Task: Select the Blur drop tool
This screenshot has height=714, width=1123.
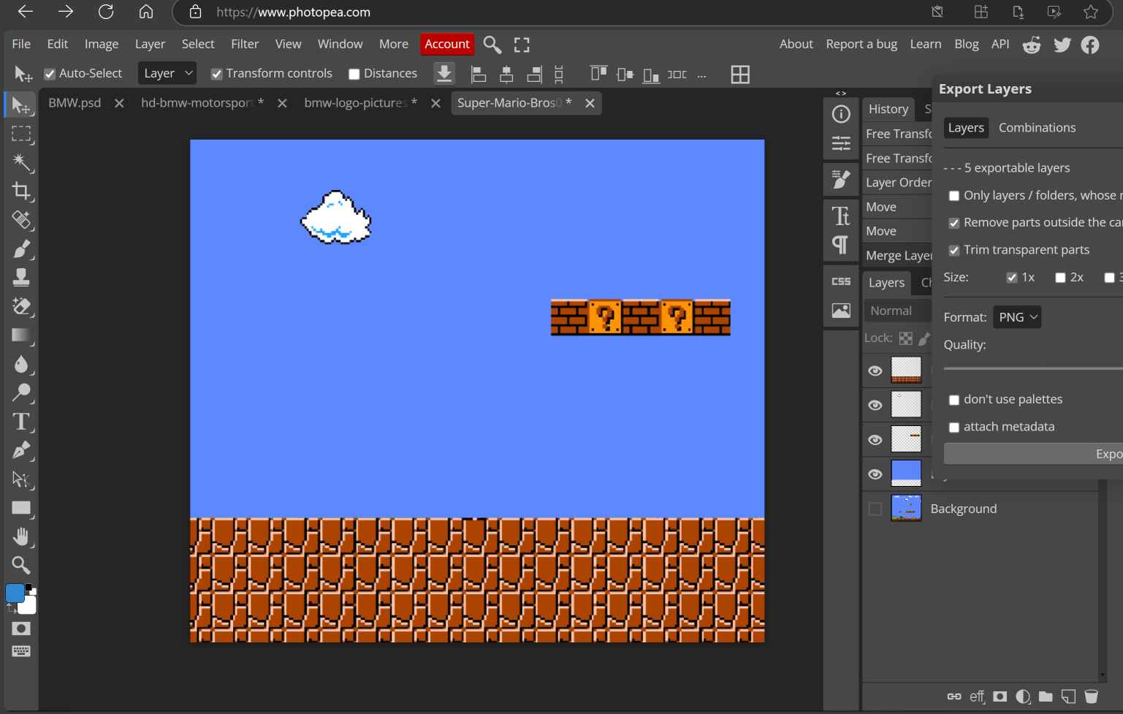Action: click(21, 364)
